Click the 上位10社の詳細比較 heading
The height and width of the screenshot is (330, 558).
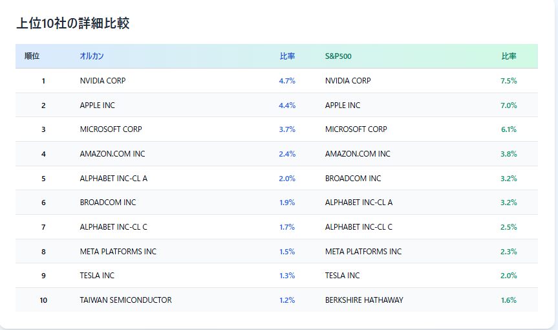pyautogui.click(x=72, y=24)
